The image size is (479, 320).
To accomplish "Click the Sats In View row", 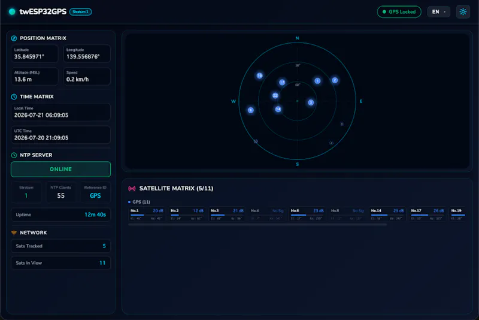I will 61,263.
